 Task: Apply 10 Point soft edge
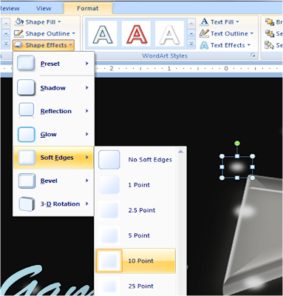(x=135, y=260)
